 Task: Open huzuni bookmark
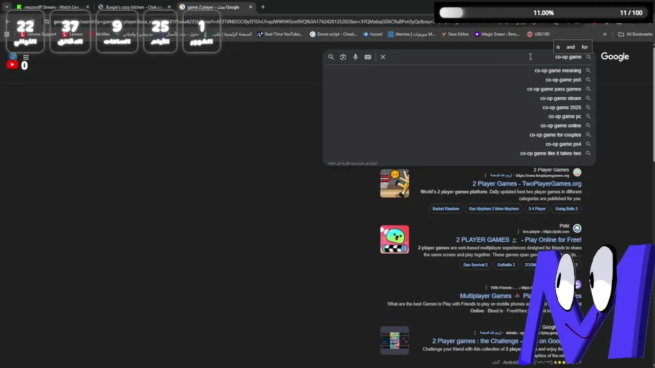(x=373, y=34)
